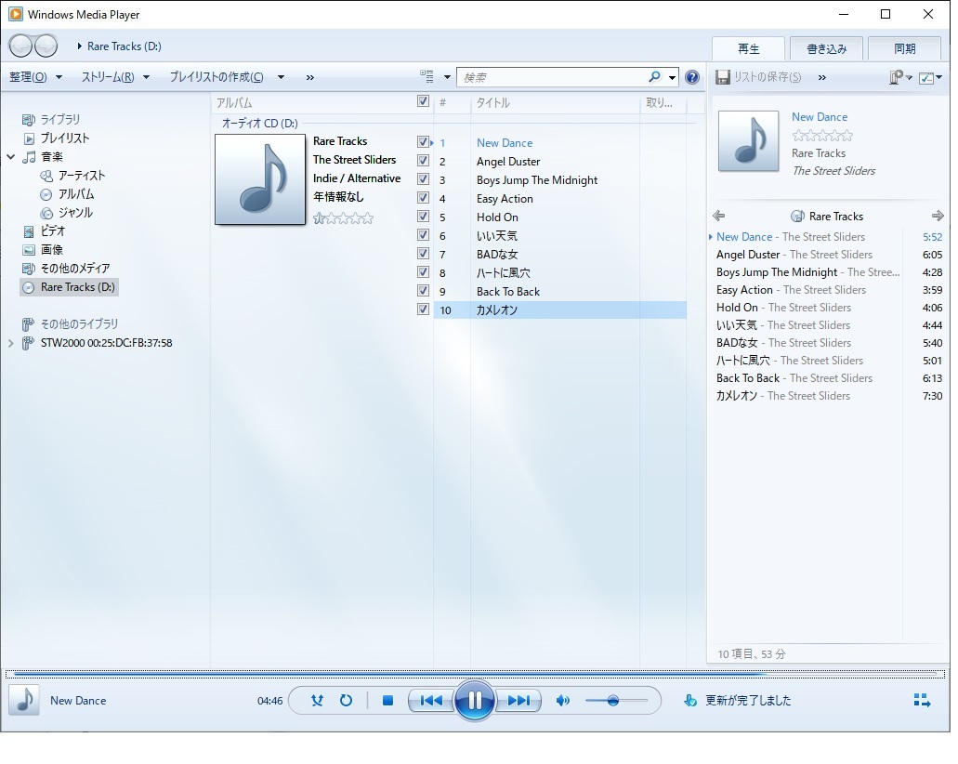The width and height of the screenshot is (958, 764).
Task: Open ジャンル in the sidebar
Action: 75,213
